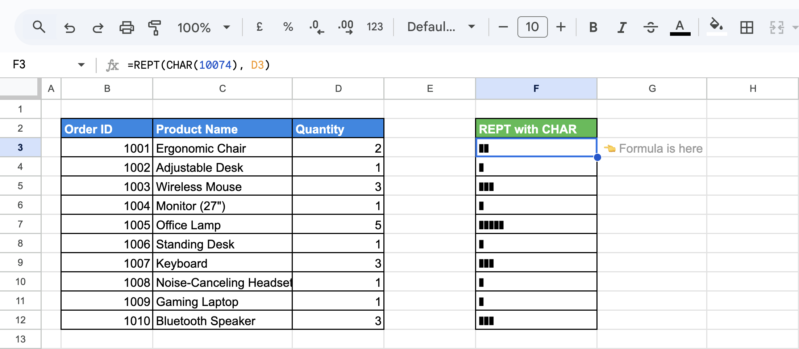The image size is (799, 349).
Task: Click the Quantity header cell
Action: (338, 128)
